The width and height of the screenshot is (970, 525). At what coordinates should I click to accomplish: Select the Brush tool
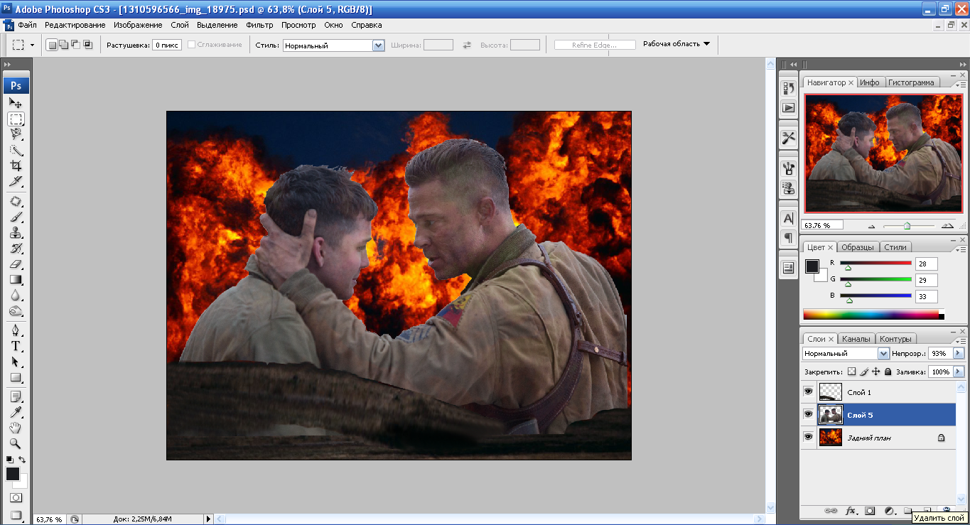coord(16,217)
